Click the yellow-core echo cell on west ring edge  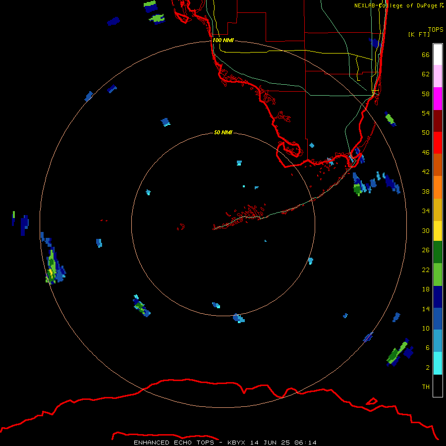[x=51, y=272]
